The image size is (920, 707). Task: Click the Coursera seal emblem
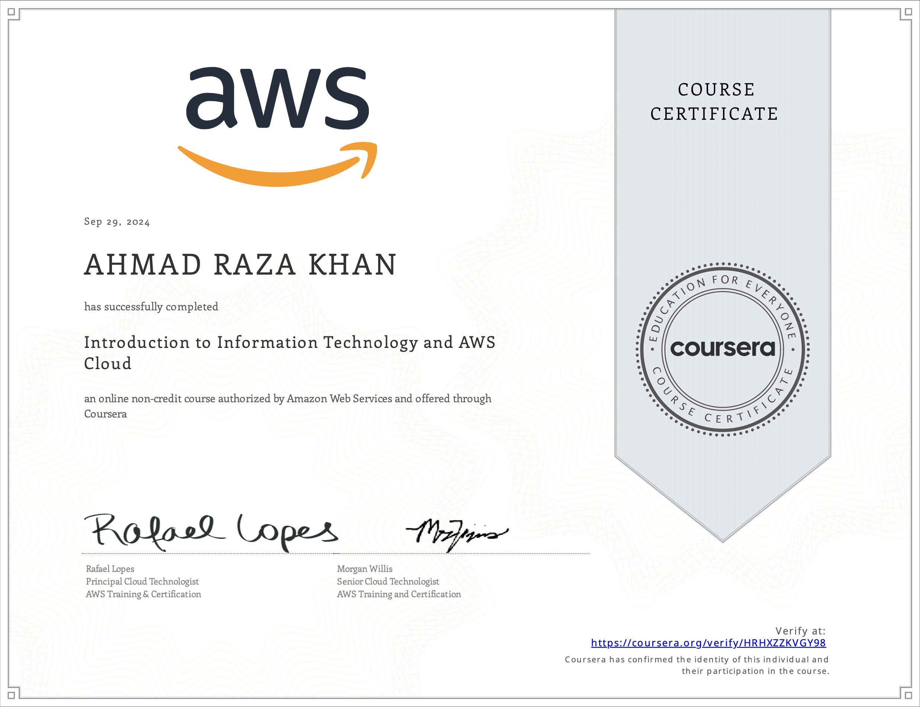(723, 349)
